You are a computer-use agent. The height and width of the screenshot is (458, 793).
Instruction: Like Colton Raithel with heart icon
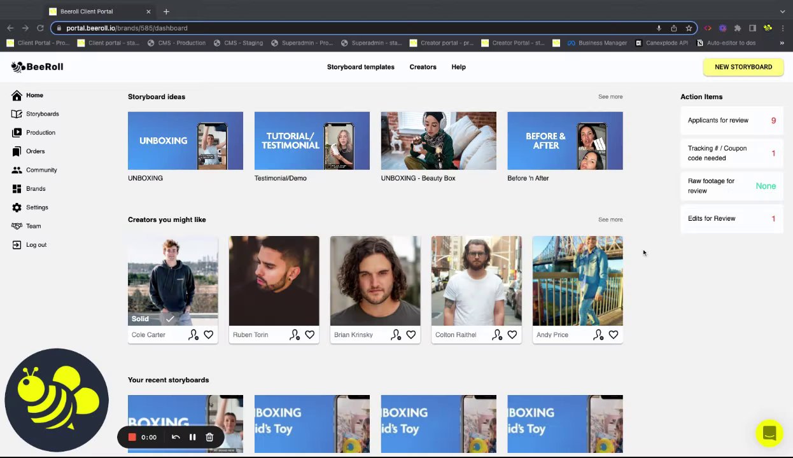tap(512, 335)
